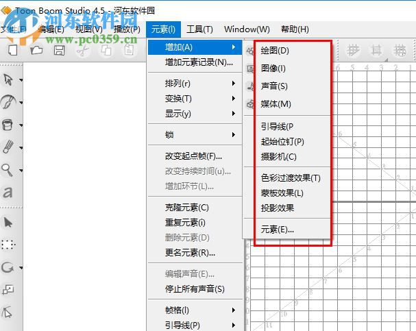This screenshot has height=331, width=416.
Task: Choose 重复元素(i) menu item
Action: pos(195,223)
